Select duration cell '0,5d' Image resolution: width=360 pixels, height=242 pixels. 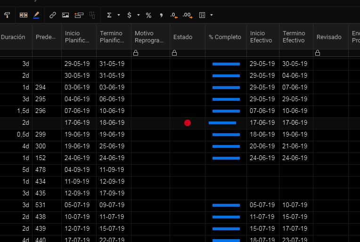tap(16, 135)
